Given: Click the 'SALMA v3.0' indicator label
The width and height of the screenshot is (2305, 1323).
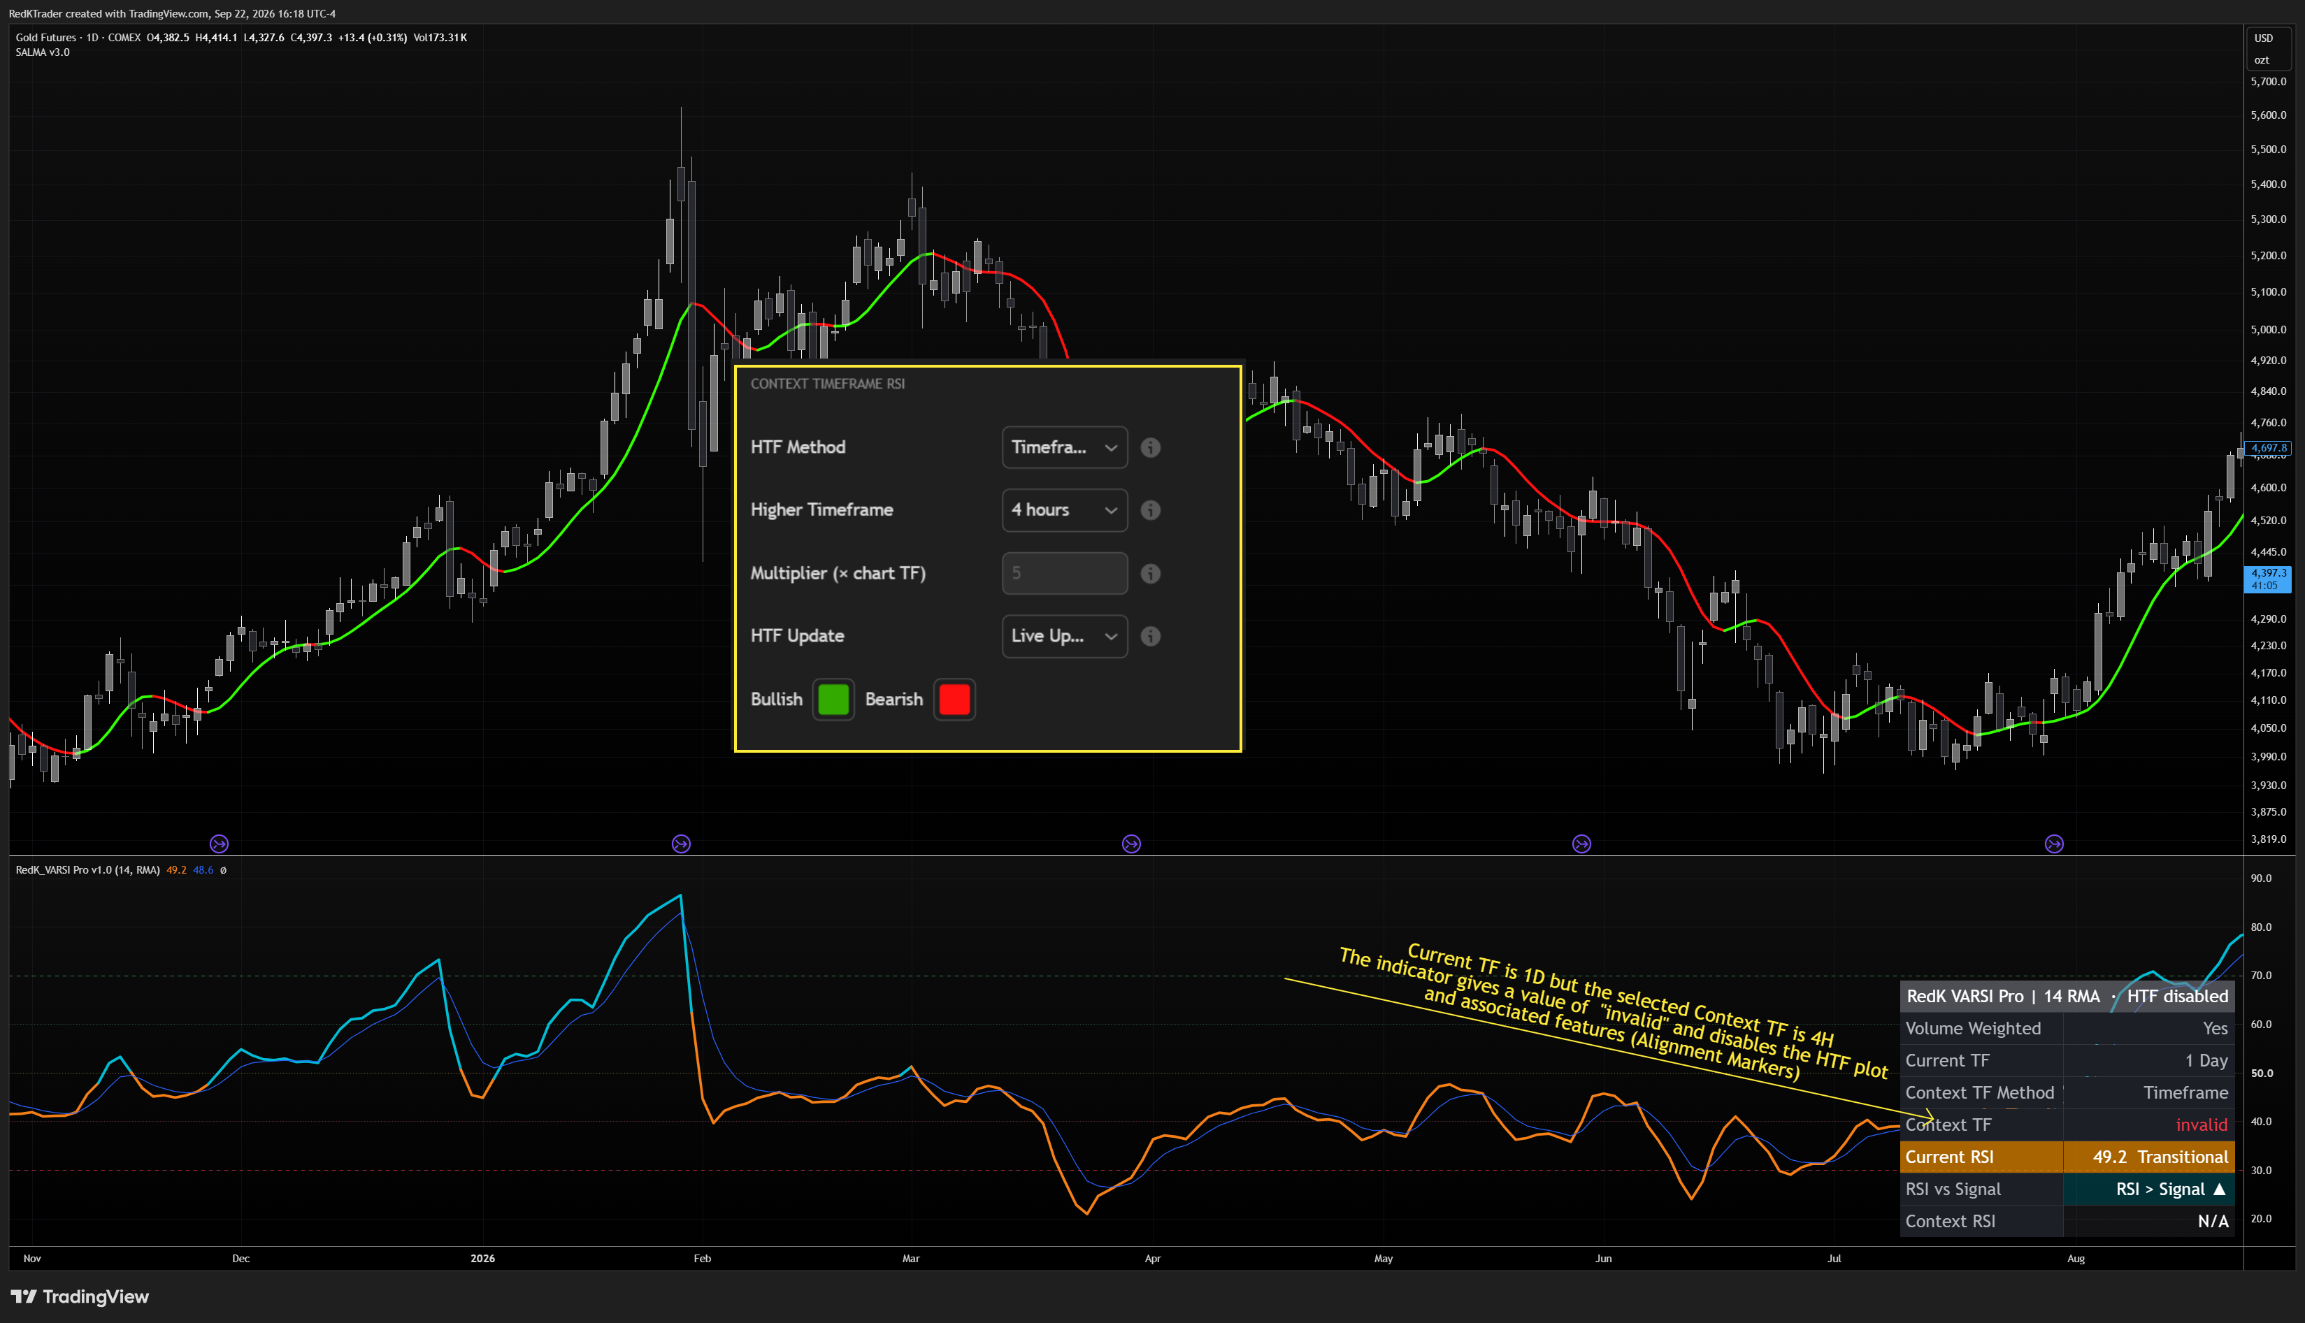Looking at the screenshot, I should tap(43, 52).
